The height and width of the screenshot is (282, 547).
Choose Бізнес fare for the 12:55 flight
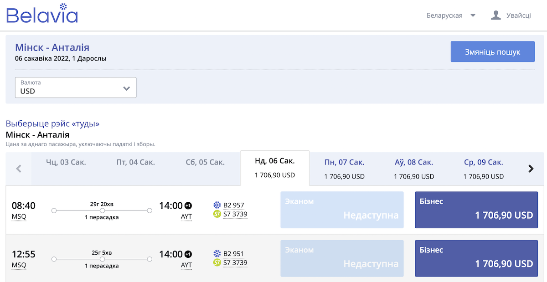pos(476,258)
